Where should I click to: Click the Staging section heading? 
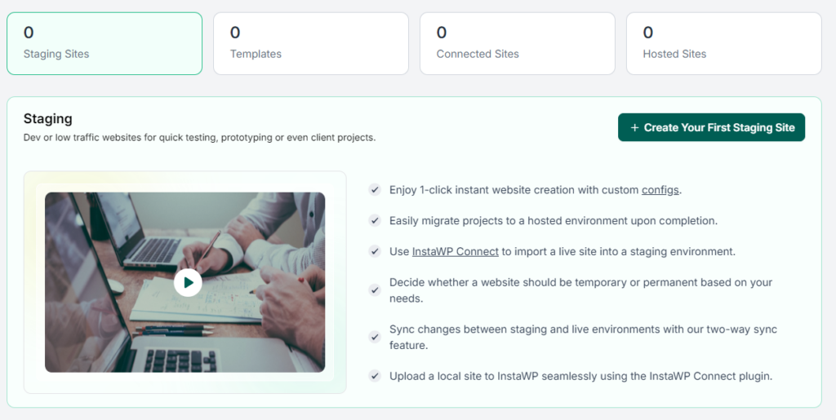click(48, 119)
